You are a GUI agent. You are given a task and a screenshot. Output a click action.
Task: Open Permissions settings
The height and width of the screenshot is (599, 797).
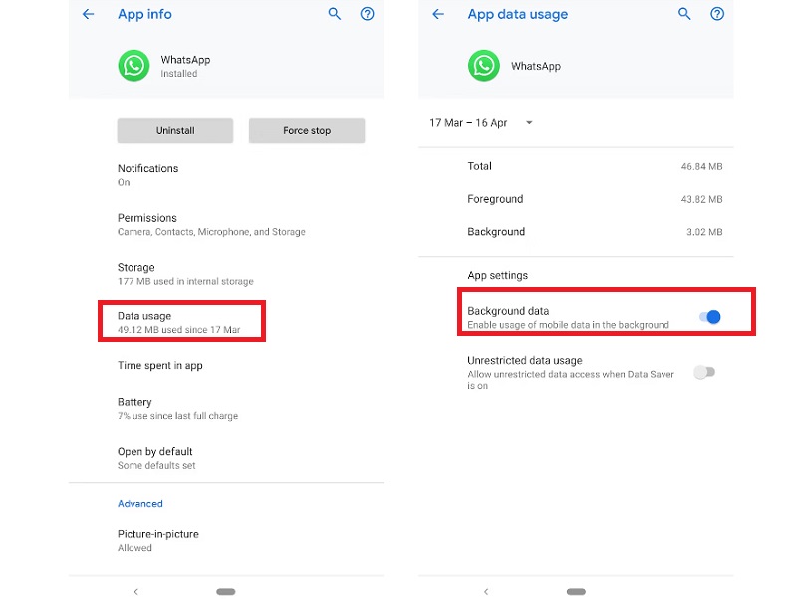tap(211, 224)
